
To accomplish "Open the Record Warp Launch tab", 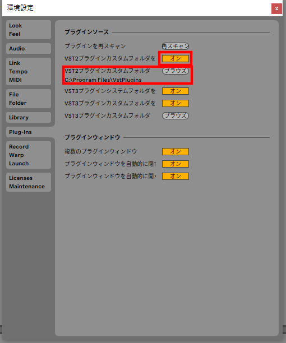I will (x=29, y=155).
